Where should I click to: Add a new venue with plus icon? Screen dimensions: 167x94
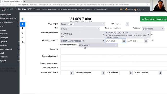point(152,35)
